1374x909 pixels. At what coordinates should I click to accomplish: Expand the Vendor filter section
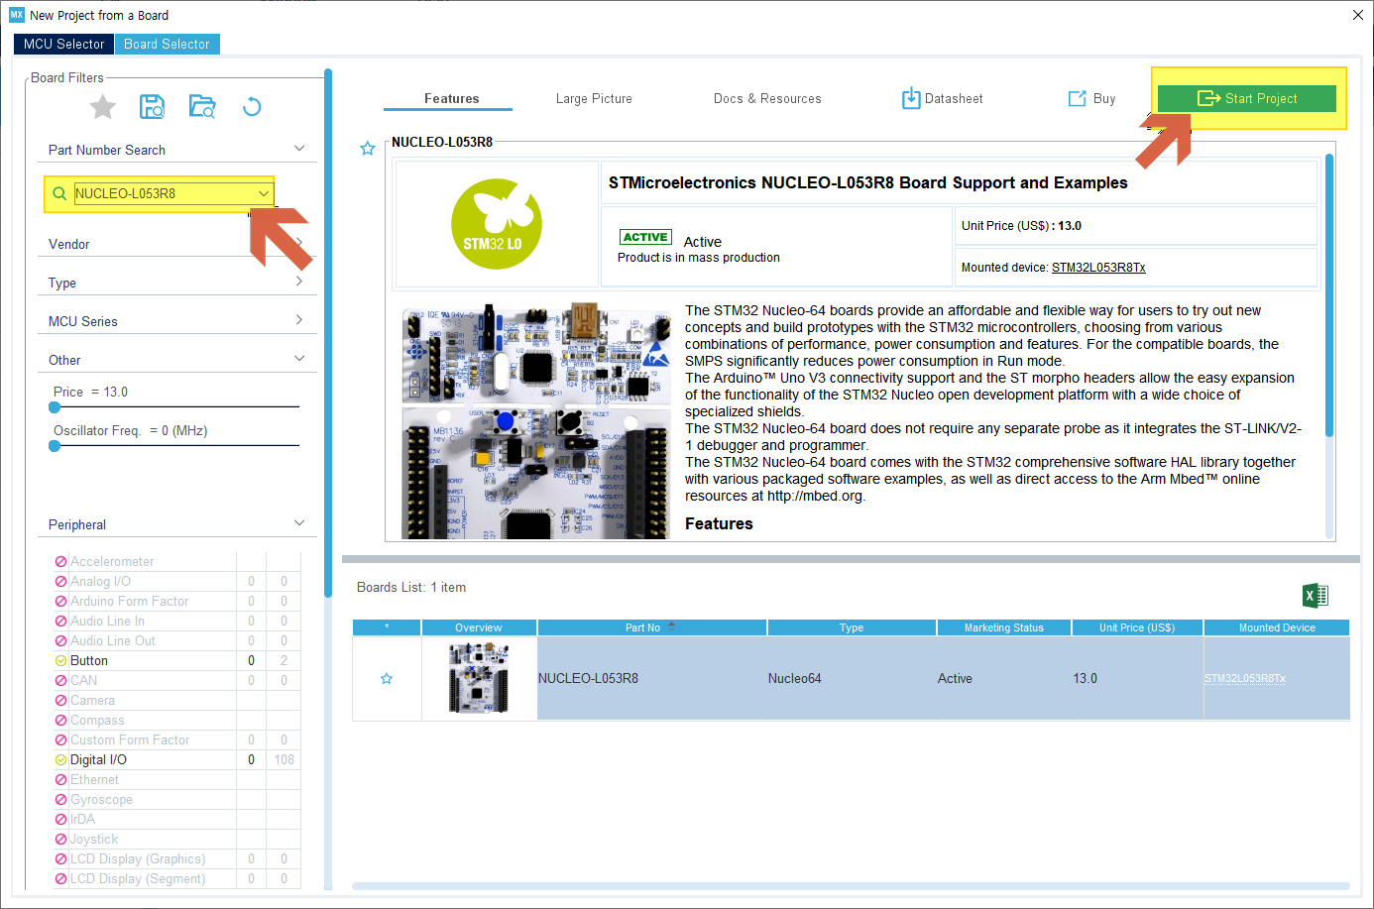point(299,243)
